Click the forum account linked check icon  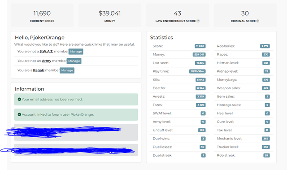coord(19,114)
